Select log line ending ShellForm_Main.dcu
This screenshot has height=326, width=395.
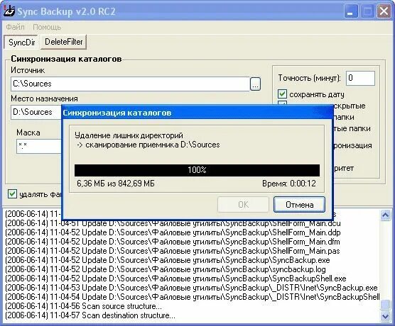pos(173,223)
